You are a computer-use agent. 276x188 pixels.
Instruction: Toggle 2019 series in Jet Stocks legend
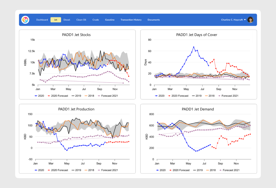pos(76,96)
